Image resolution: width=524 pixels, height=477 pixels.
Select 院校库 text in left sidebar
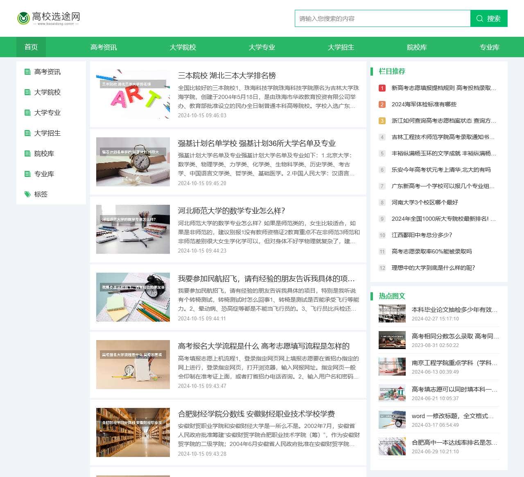click(44, 154)
